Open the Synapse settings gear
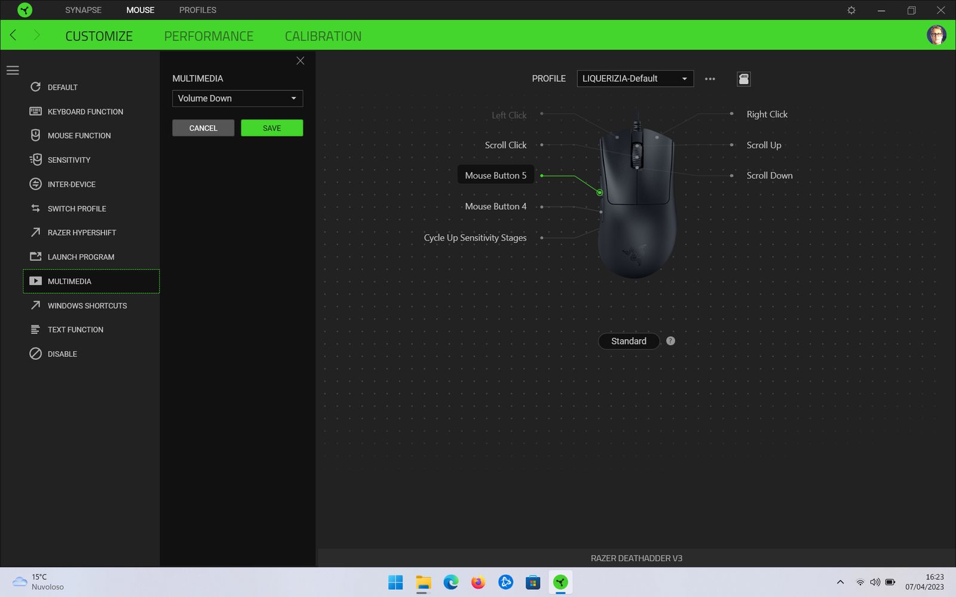Viewport: 956px width, 597px height. 851,10
